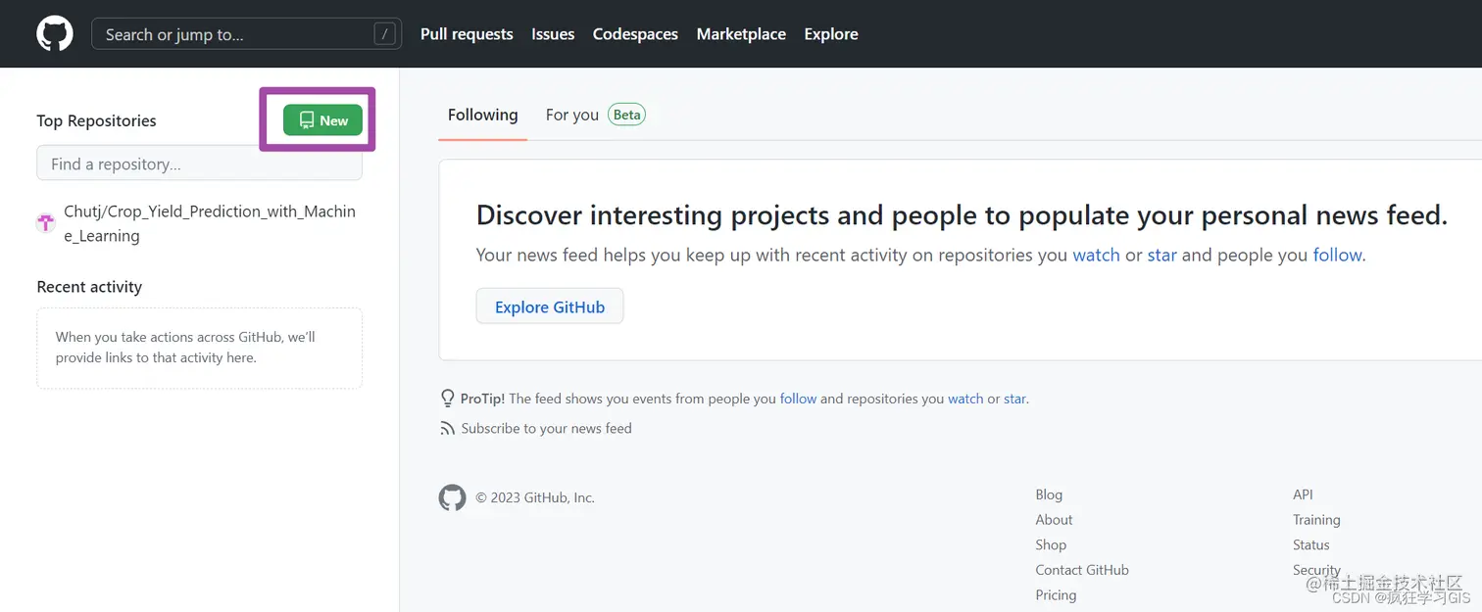Open Marketplace from the header
Viewport: 1482px width, 612px height.
(741, 34)
